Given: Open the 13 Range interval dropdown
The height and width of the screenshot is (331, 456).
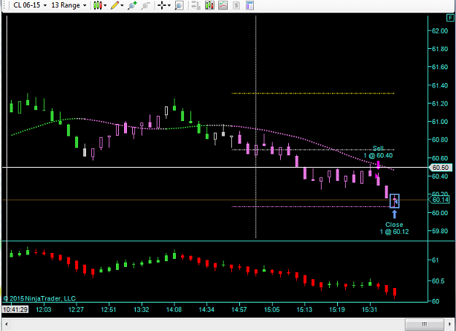Looking at the screenshot, I should pos(69,5).
